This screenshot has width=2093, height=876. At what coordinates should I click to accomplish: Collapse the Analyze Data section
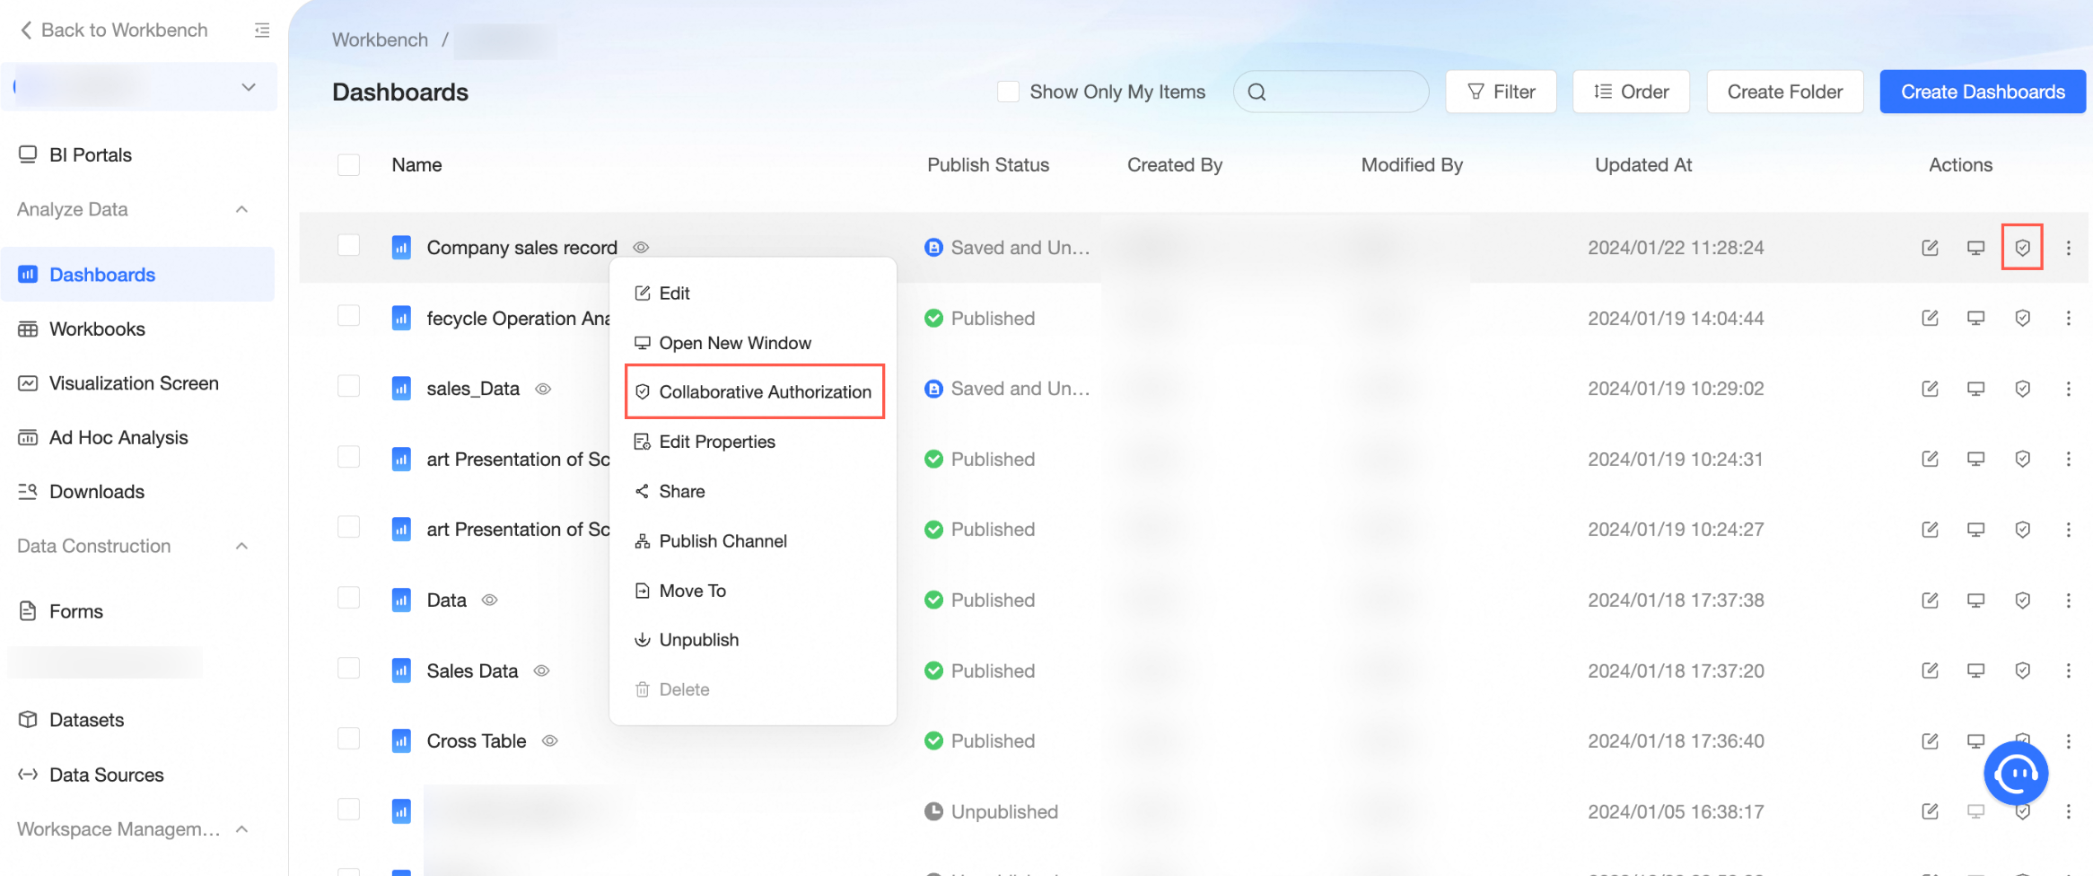(x=241, y=209)
